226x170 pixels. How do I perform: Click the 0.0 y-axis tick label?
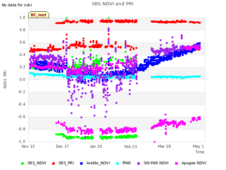[22, 79]
